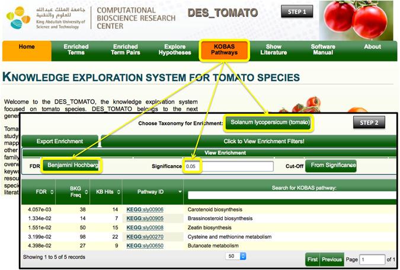The width and height of the screenshot is (400, 270).
Task: Click Pathway ID sort arrow
Action: click(180, 192)
